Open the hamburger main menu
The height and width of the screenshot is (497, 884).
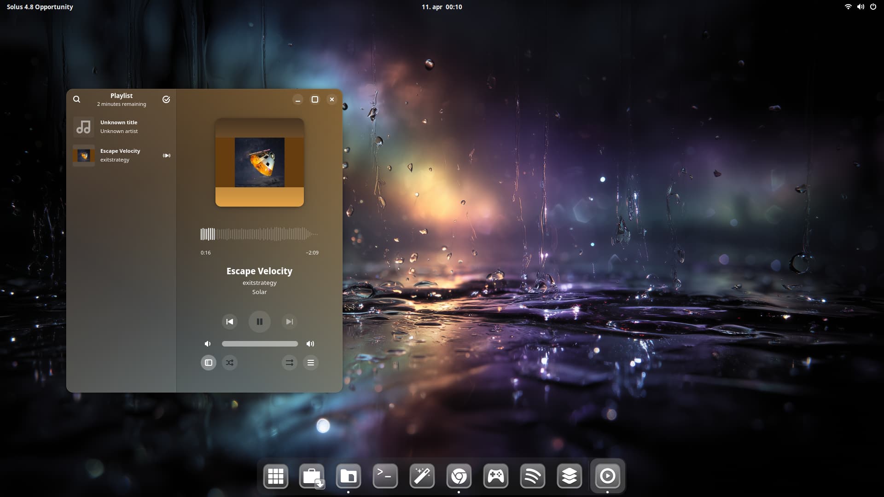[x=311, y=363]
